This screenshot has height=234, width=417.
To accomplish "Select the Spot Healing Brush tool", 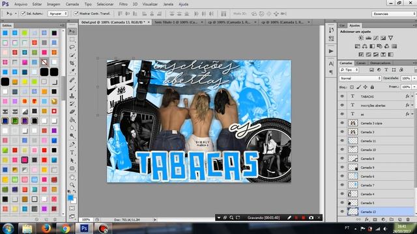I will (x=72, y=80).
